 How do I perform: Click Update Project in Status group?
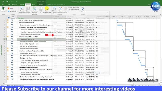point(74,10)
